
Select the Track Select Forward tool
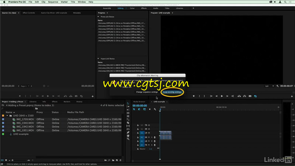[128, 107]
